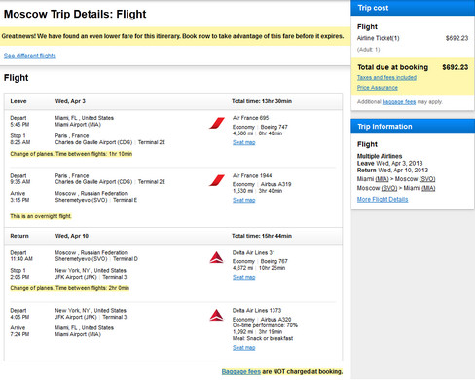
Task: Open Price Assurance link
Action: pos(378,88)
